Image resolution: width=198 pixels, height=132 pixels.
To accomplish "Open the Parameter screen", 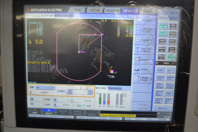I will [x=145, y=40].
